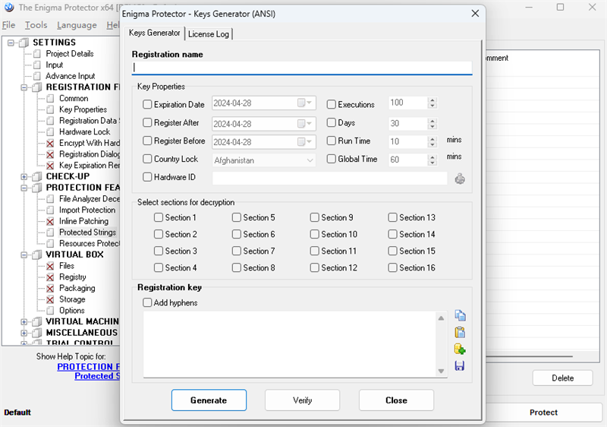This screenshot has width=607, height=427.
Task: Click the Enigma Protector app logo icon
Action: click(9, 8)
